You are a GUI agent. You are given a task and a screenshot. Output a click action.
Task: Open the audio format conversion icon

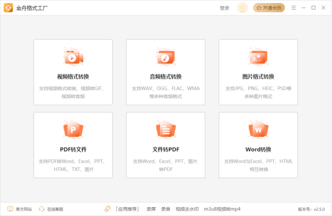click(166, 57)
